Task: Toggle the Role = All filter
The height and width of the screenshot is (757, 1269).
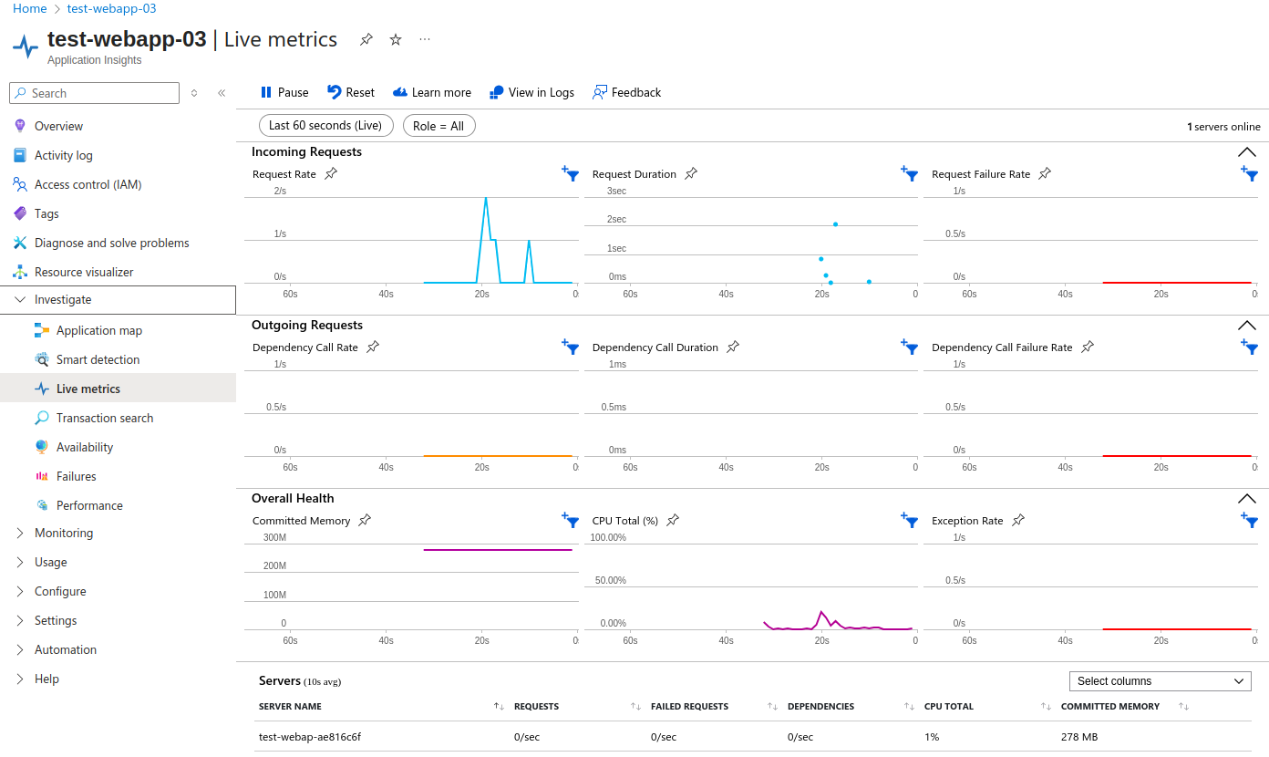Action: [438, 126]
